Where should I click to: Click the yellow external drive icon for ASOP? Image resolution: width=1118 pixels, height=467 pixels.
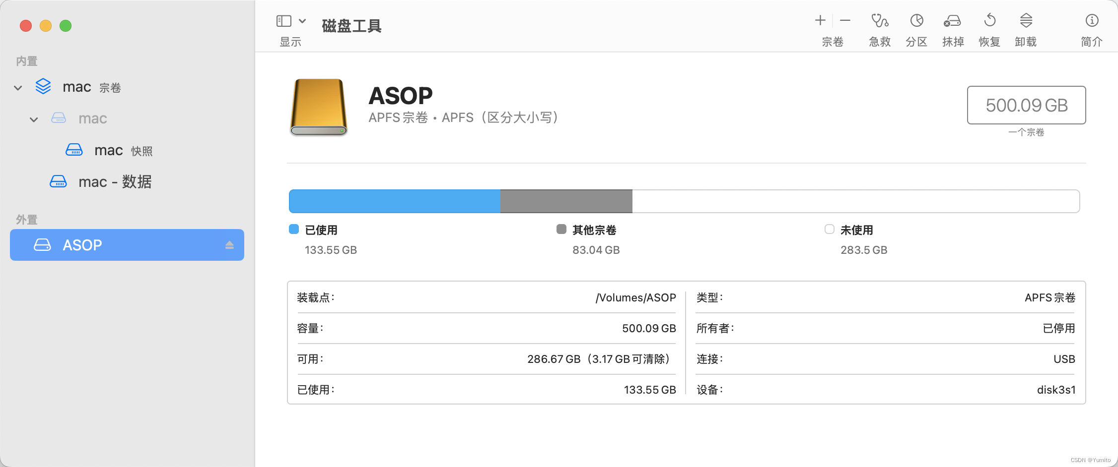point(318,107)
